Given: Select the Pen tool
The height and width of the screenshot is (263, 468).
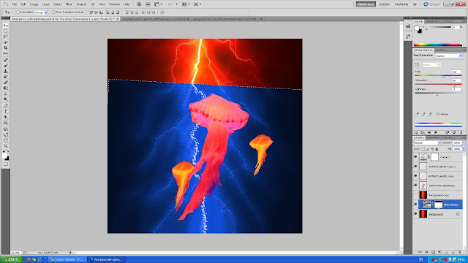Looking at the screenshot, I should click(6, 106).
